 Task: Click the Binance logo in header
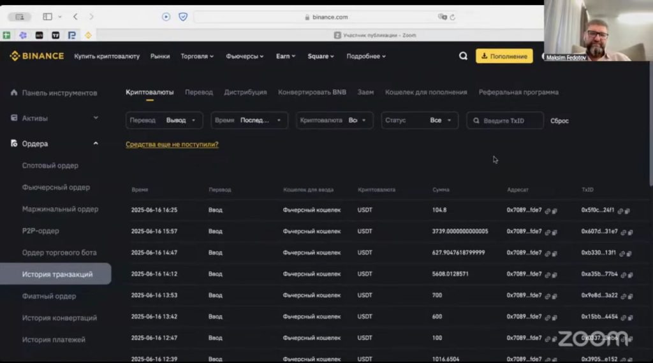point(36,56)
